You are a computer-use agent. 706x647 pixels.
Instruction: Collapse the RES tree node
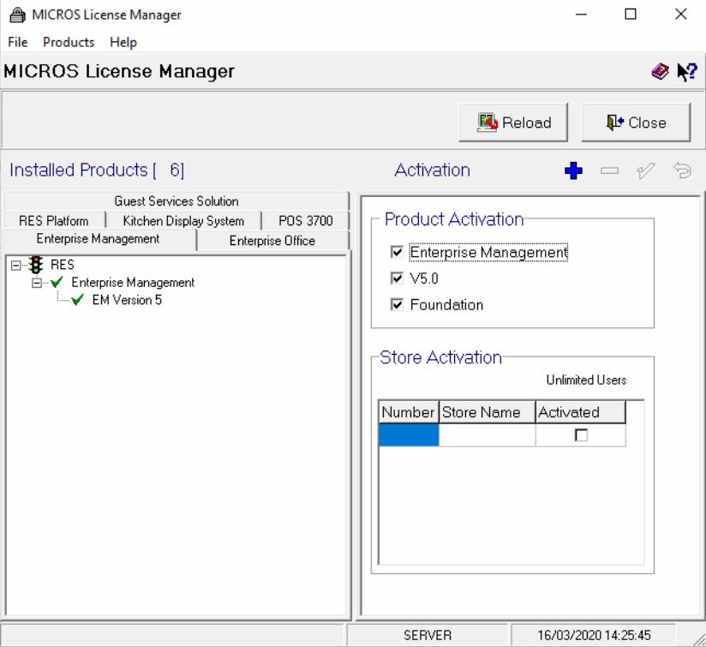[15, 265]
